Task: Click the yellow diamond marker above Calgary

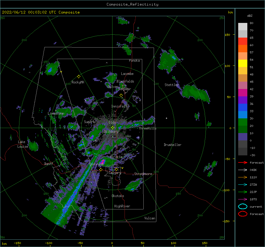Action: coord(116,169)
